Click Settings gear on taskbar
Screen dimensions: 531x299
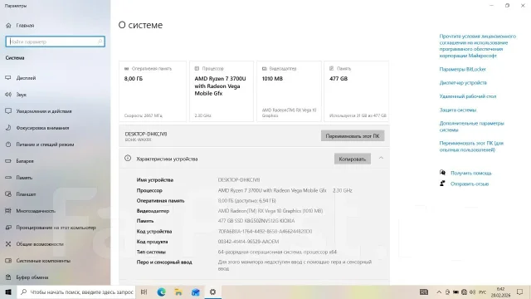pyautogui.click(x=212, y=292)
